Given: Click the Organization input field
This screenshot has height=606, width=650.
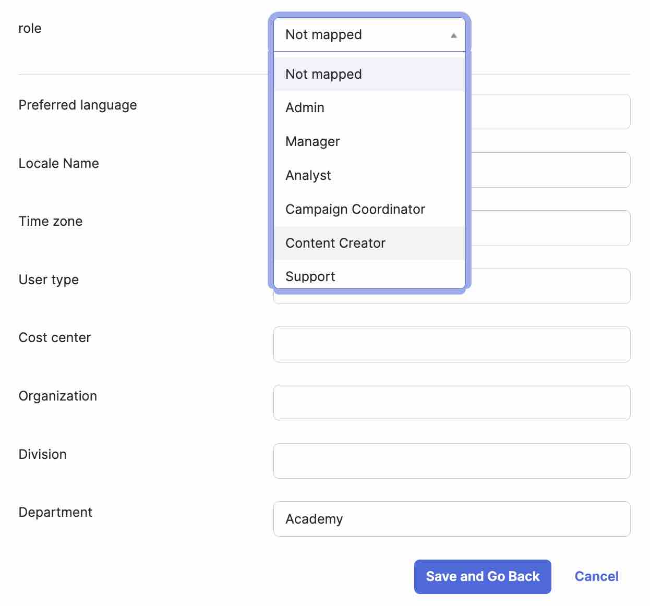Looking at the screenshot, I should click(452, 403).
